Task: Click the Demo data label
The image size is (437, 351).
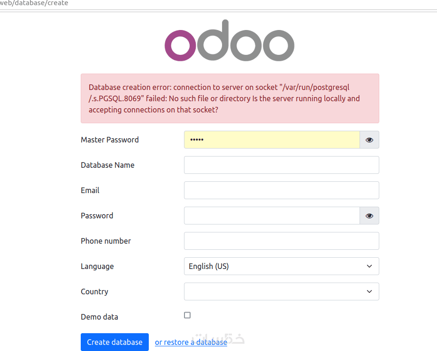Action: pyautogui.click(x=100, y=317)
